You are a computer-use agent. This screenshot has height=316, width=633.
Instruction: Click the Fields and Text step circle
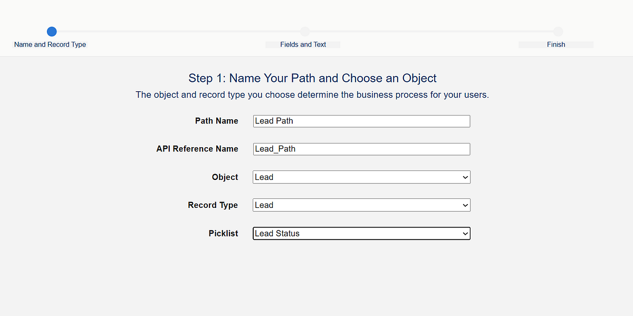click(x=305, y=32)
